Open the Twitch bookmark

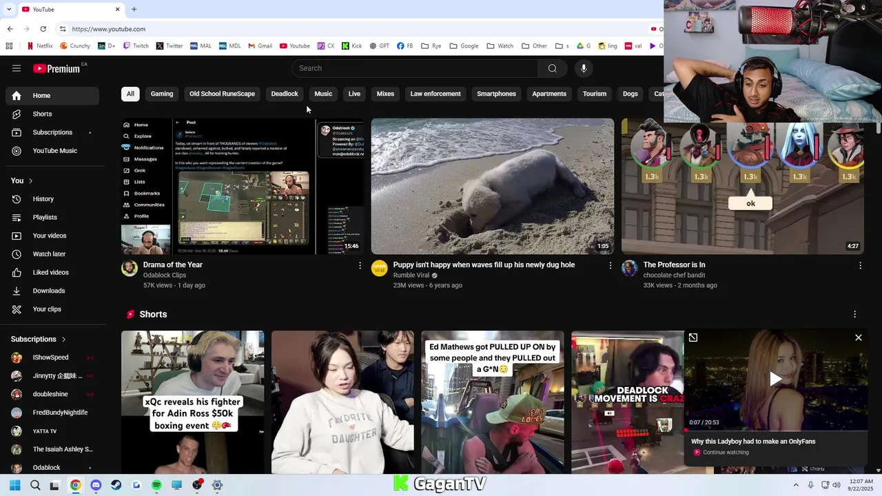click(136, 46)
